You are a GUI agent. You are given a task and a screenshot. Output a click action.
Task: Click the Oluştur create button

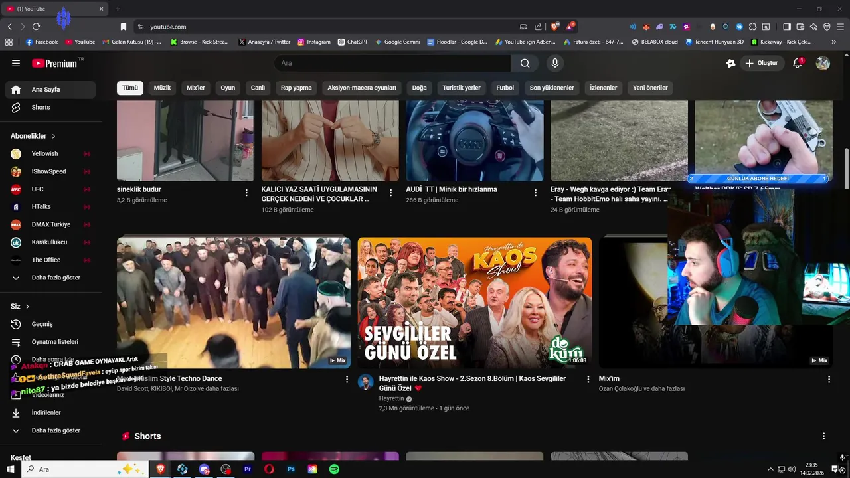pos(762,63)
